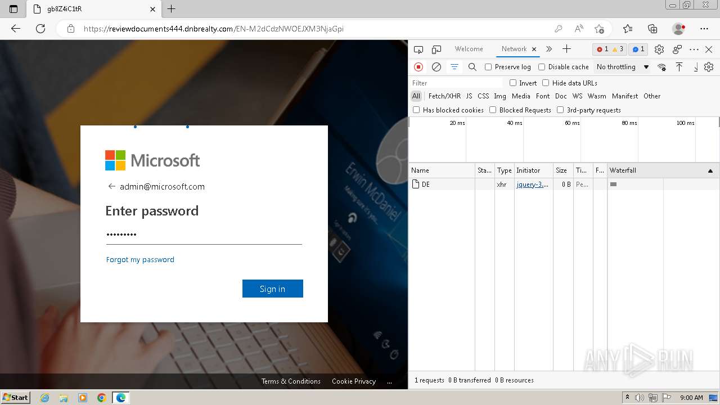Enable the Preserve log checkbox

click(488, 67)
